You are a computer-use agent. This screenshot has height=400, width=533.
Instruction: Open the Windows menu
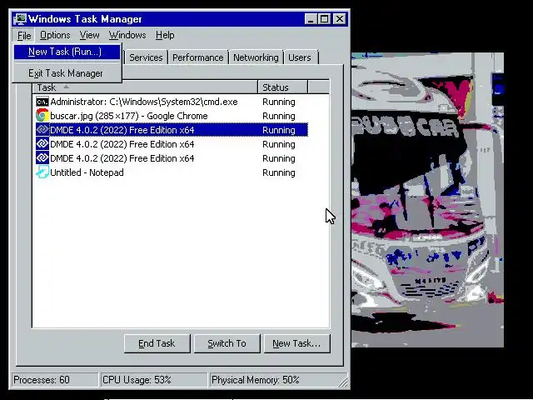point(127,35)
